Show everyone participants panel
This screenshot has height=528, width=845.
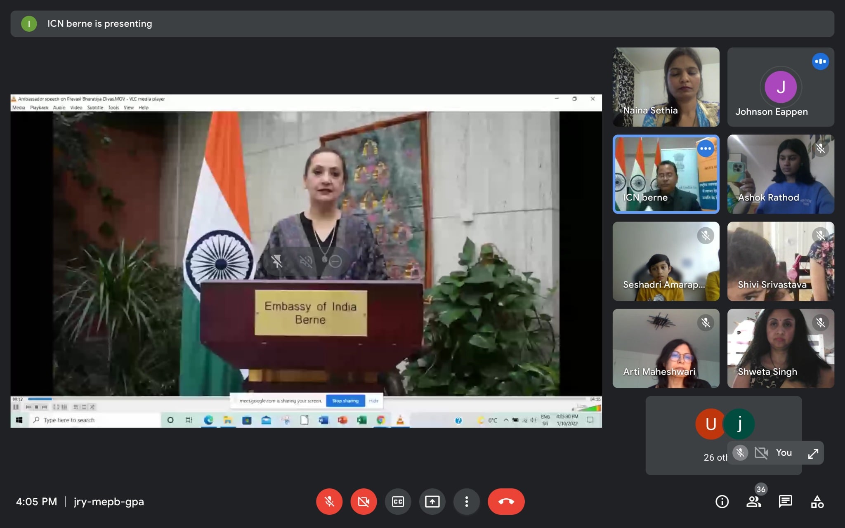pos(753,502)
